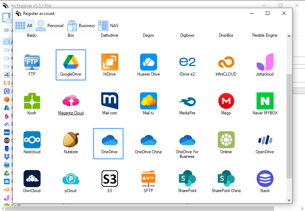Click scrollbar up arrow in Register account
The height and width of the screenshot is (211, 305).
289,36
